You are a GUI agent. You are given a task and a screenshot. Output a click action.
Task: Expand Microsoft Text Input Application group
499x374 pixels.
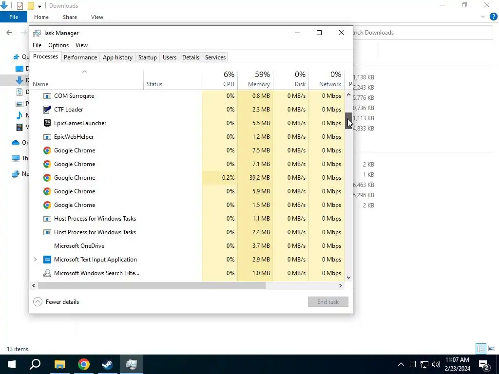tap(35, 260)
